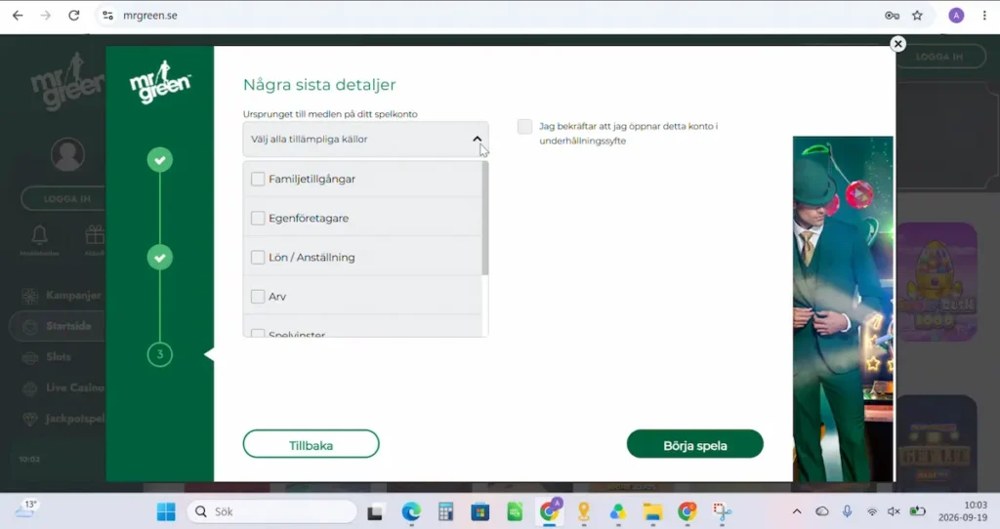The image size is (1000, 529).
Task: Open Kampanjer in background sidebar
Action: coord(62,295)
